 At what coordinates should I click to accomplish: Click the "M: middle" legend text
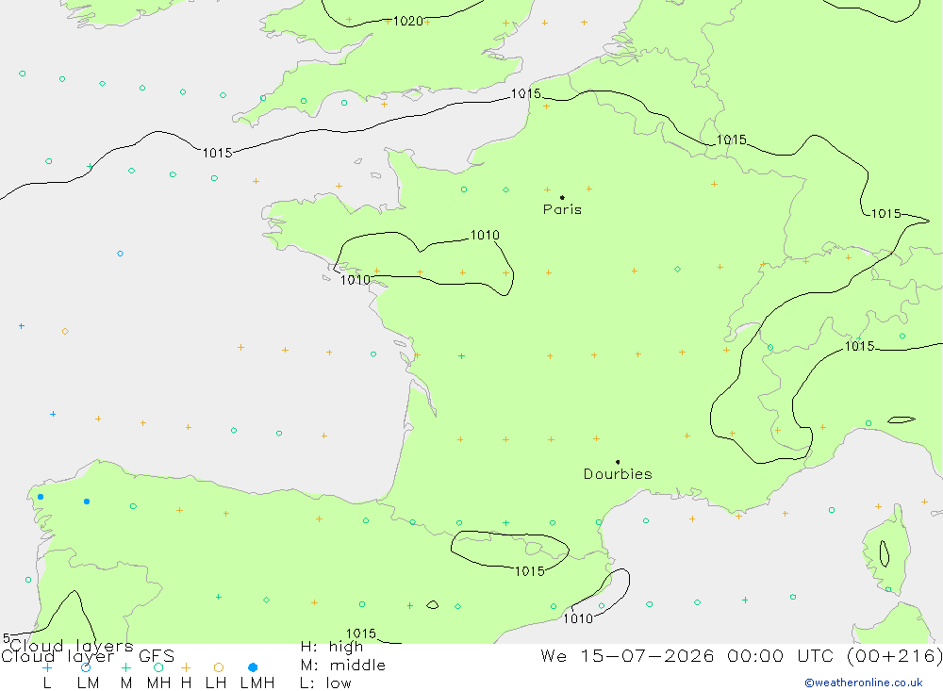[343, 666]
